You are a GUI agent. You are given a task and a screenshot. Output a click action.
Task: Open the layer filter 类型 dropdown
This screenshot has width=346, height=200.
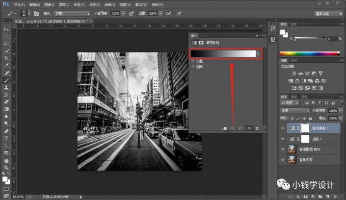[x=290, y=103]
